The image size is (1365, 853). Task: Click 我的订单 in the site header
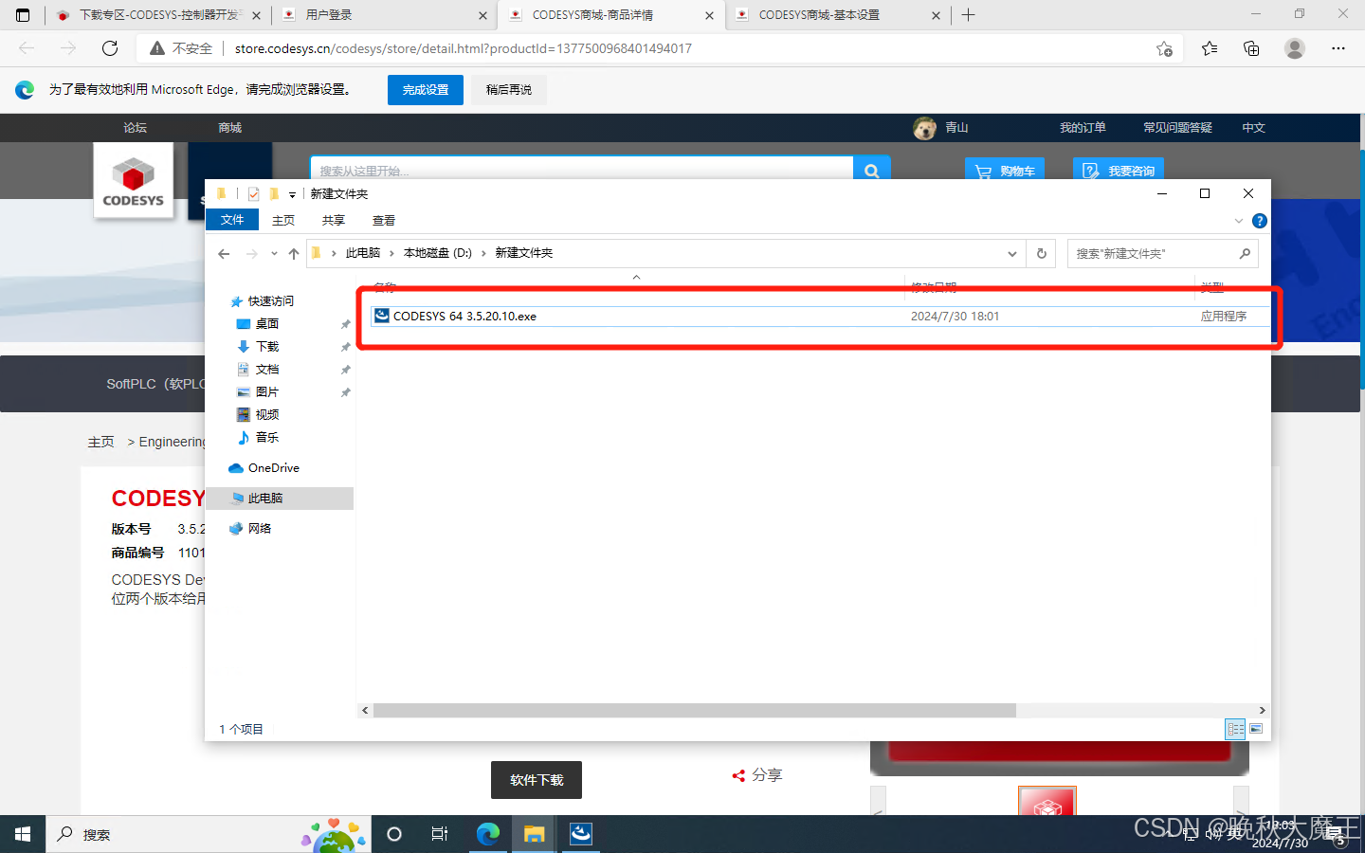click(1083, 127)
